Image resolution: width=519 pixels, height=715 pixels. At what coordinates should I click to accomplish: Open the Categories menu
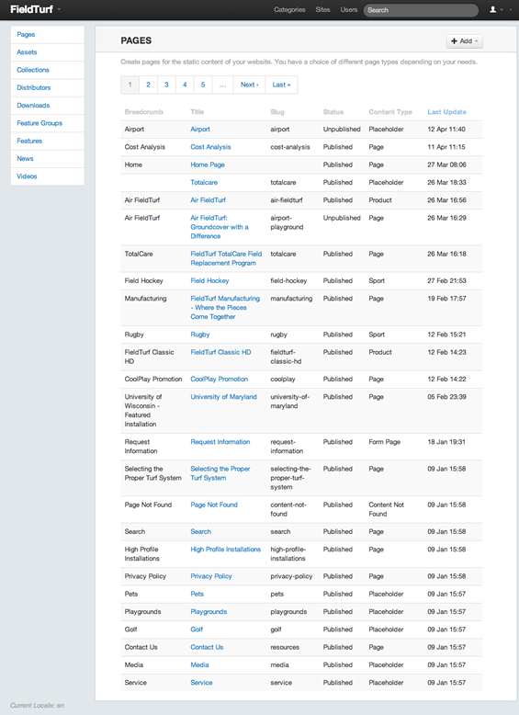[289, 9]
